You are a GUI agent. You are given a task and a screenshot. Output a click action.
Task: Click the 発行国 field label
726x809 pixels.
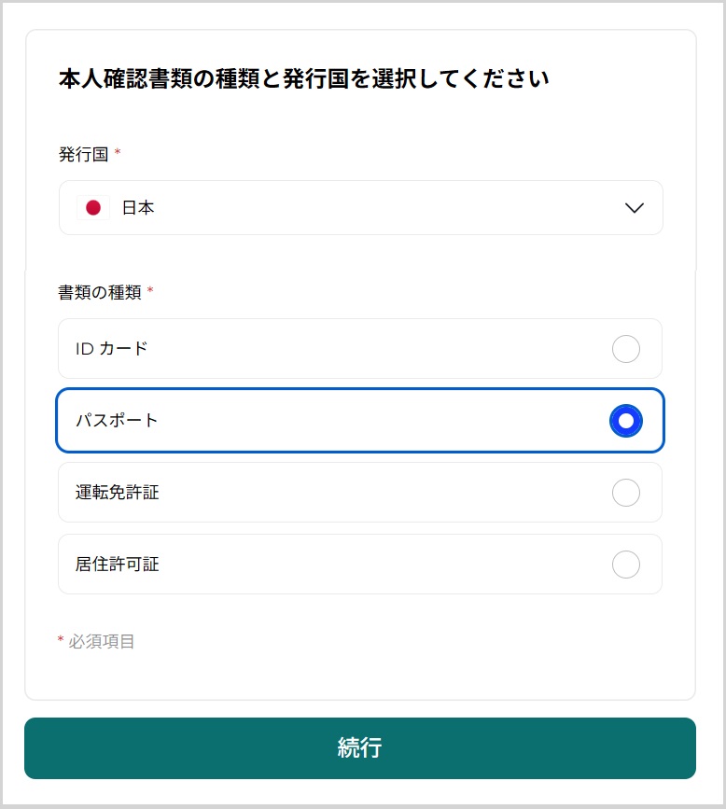click(x=83, y=154)
